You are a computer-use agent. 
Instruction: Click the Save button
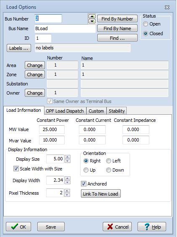click(x=51, y=227)
